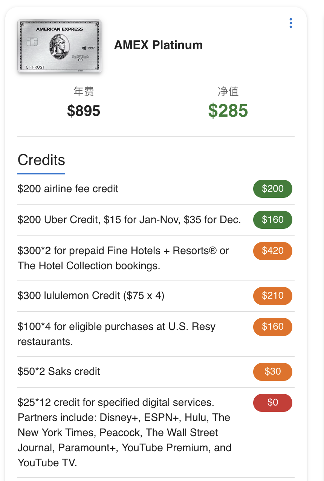The height and width of the screenshot is (481, 324).
Task: Click the digital services credit description text
Action: 124,432
